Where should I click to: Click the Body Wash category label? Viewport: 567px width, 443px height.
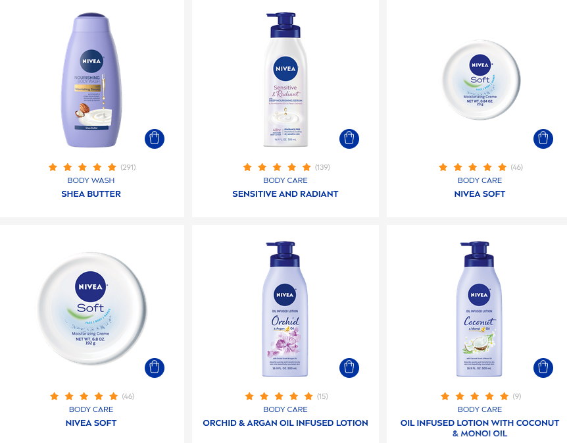click(x=91, y=180)
